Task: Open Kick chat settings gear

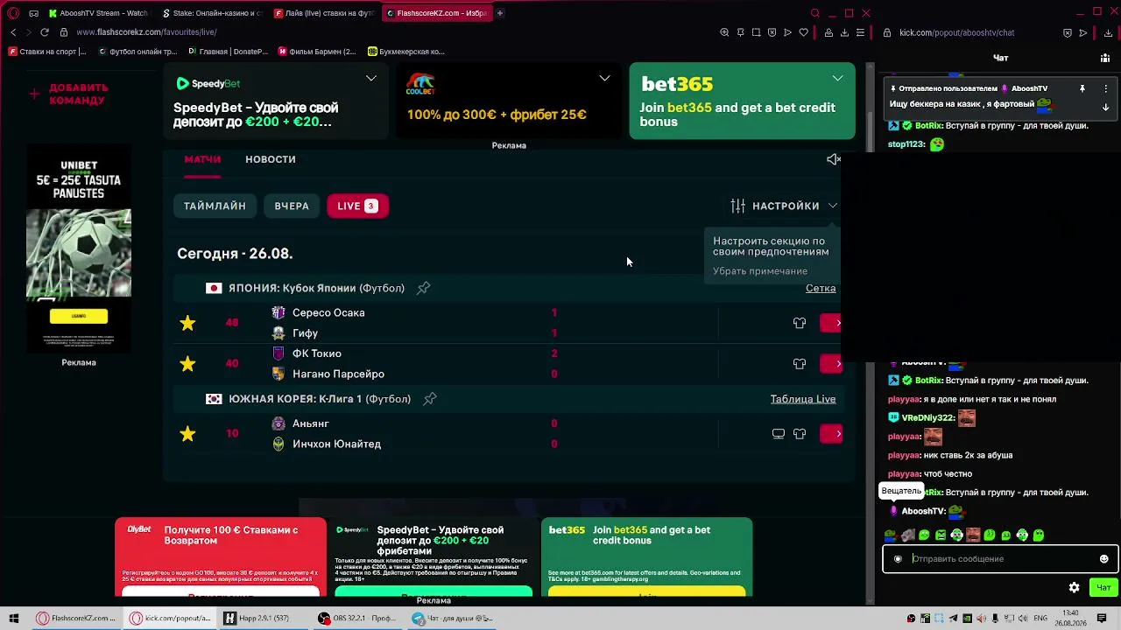Action: point(1075,587)
